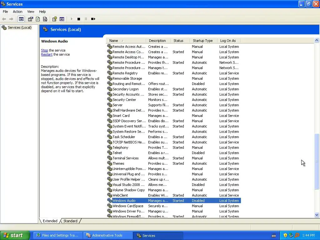Click the vertical scrollbar thumb
This screenshot has height=240, width=320.
coord(317,162)
